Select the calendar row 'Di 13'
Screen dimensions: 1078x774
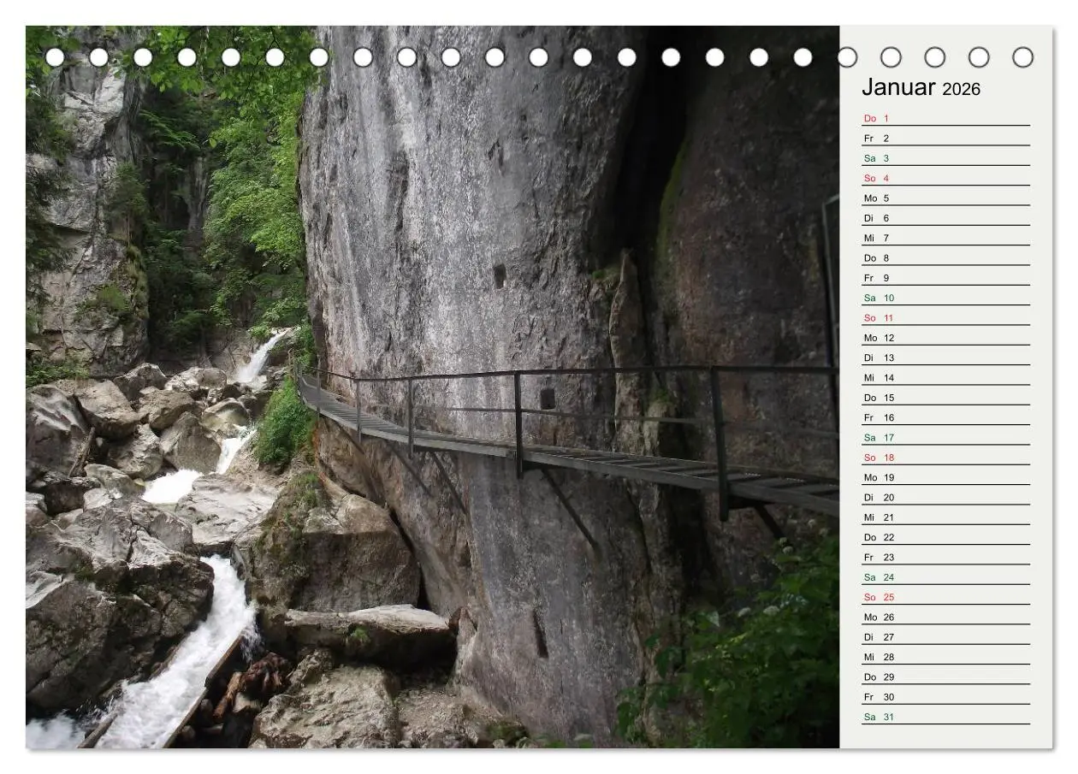coord(945,357)
